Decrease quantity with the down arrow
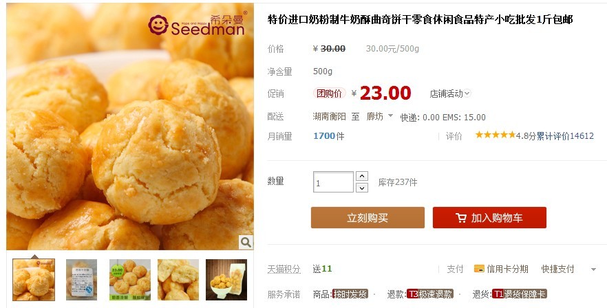Image resolution: width=607 pixels, height=308 pixels. tap(361, 188)
